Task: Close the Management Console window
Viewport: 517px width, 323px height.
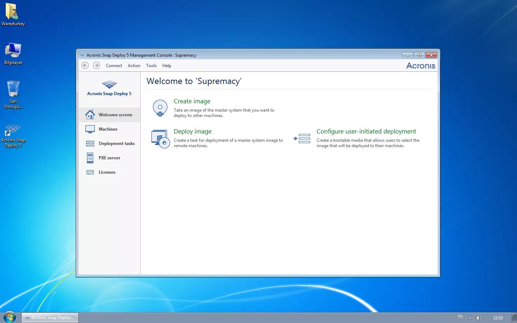Action: [431, 55]
